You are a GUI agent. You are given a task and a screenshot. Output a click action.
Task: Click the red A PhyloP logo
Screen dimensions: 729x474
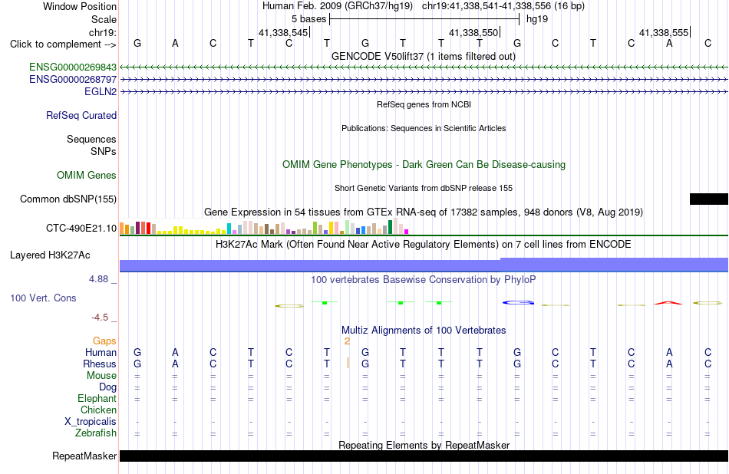[x=668, y=303]
